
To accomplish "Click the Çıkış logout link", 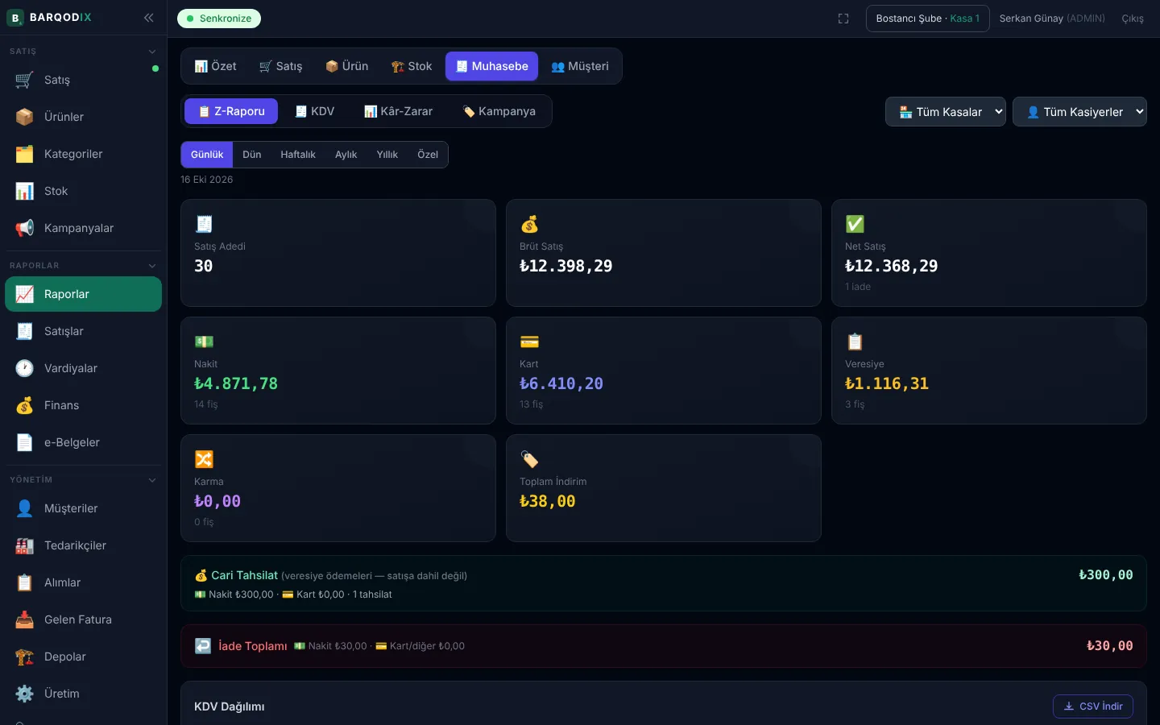I will point(1133,19).
